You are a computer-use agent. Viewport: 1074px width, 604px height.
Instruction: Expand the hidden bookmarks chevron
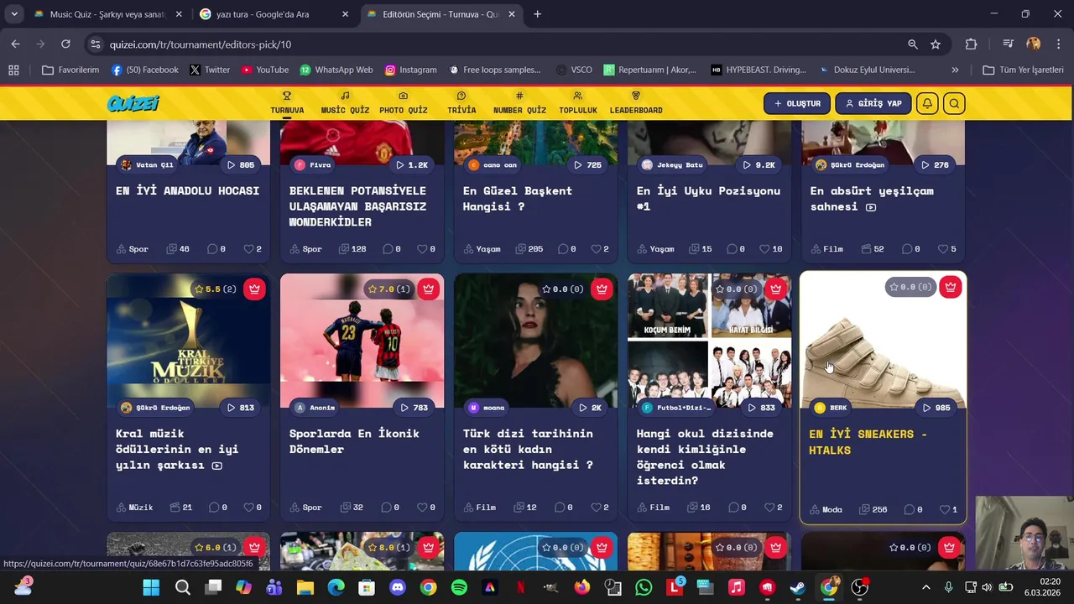(x=955, y=70)
